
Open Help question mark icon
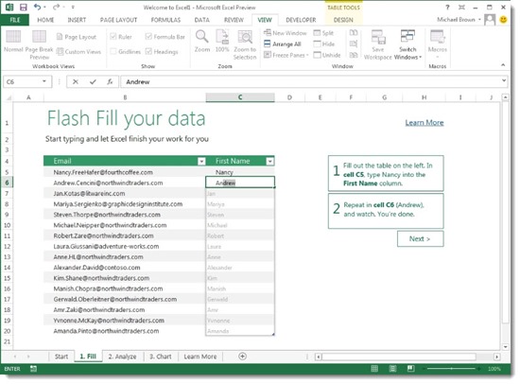(x=448, y=7)
